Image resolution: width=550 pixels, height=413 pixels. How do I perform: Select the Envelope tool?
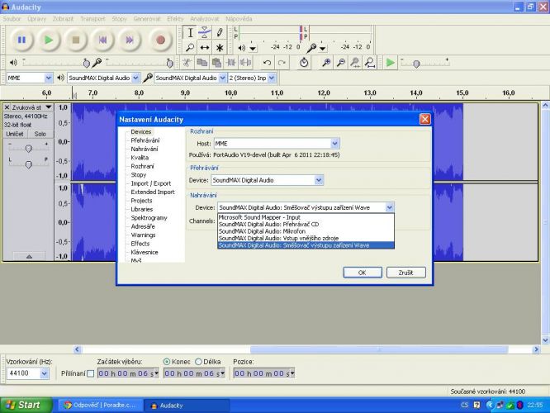click(x=205, y=33)
